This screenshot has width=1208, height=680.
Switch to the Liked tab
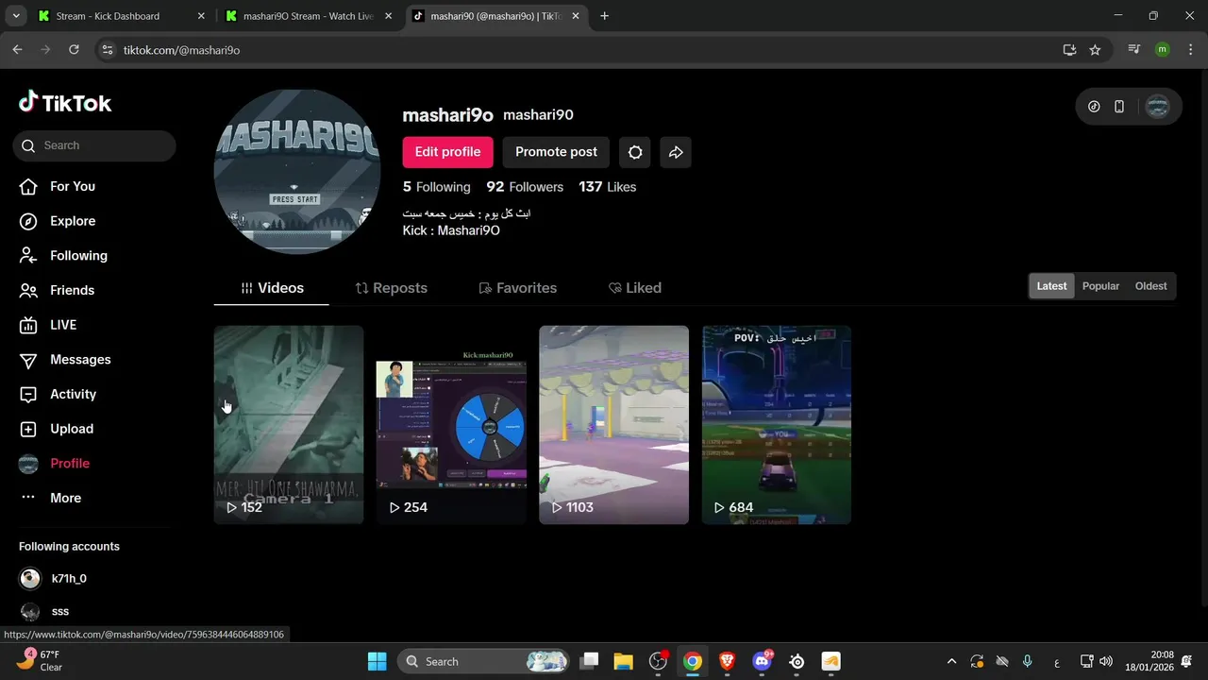634,288
